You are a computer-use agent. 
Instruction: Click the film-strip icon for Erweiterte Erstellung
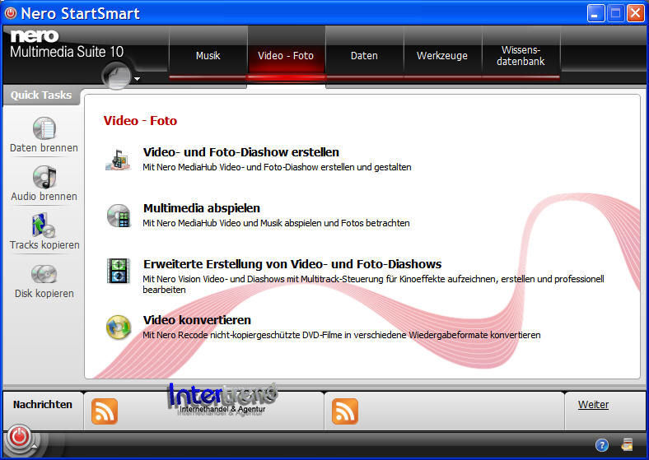click(x=119, y=271)
